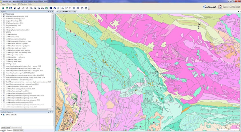Expand the Other datasets tree node
241x132 pixels.
(2, 115)
